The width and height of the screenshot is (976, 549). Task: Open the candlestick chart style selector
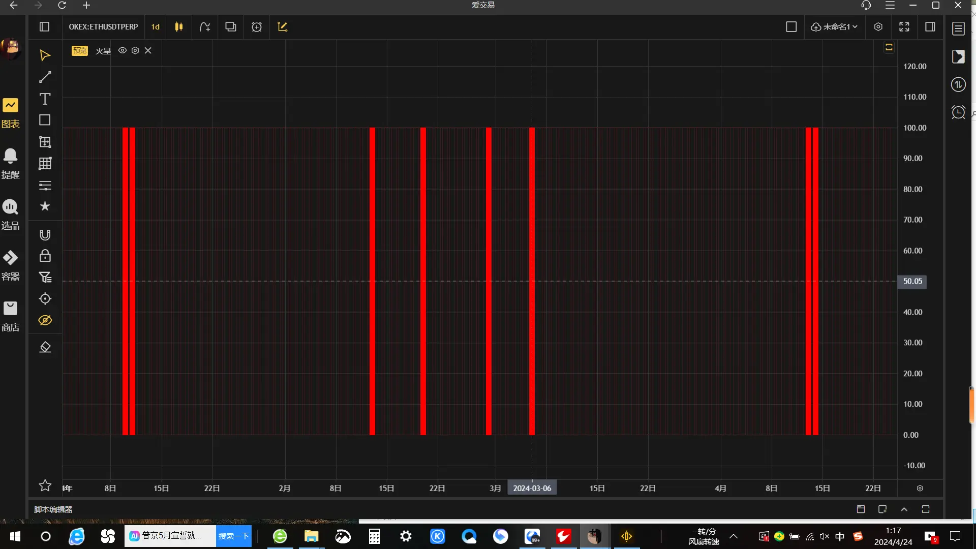click(x=179, y=27)
